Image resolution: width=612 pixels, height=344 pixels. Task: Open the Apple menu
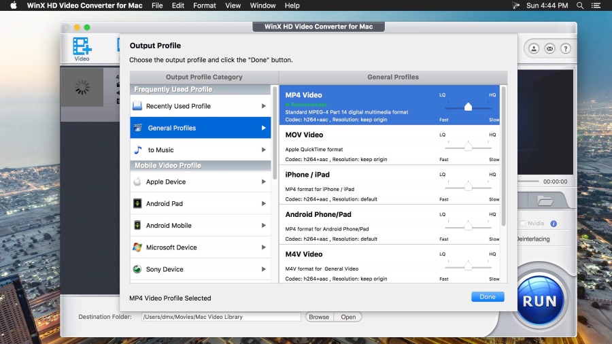14,5
